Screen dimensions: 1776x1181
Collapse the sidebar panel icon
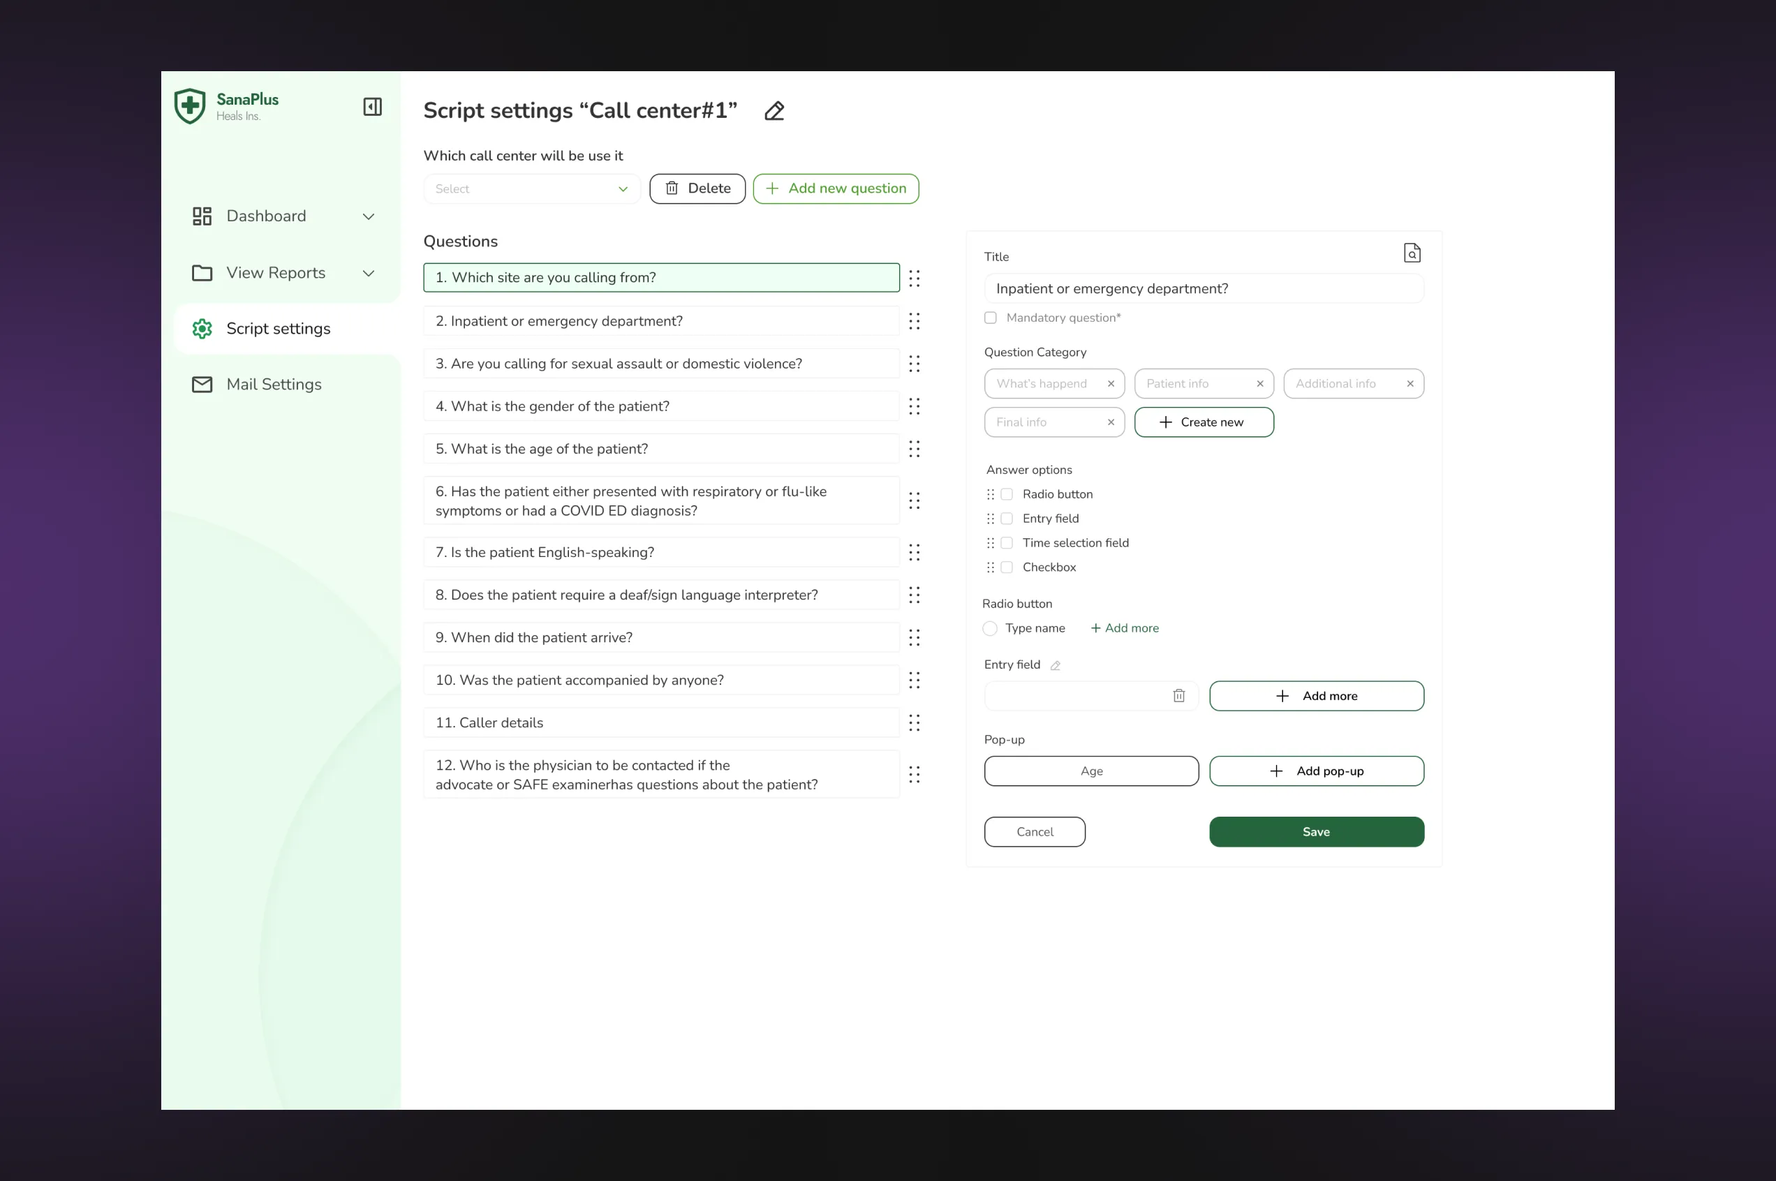[x=372, y=106]
